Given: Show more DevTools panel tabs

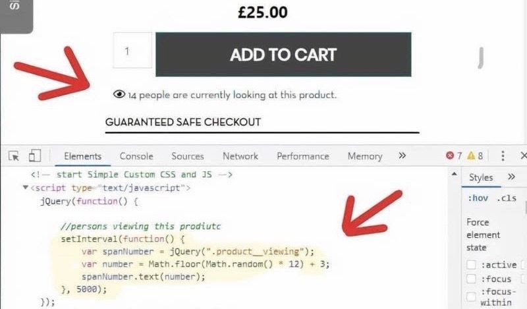Looking at the screenshot, I should [402, 156].
